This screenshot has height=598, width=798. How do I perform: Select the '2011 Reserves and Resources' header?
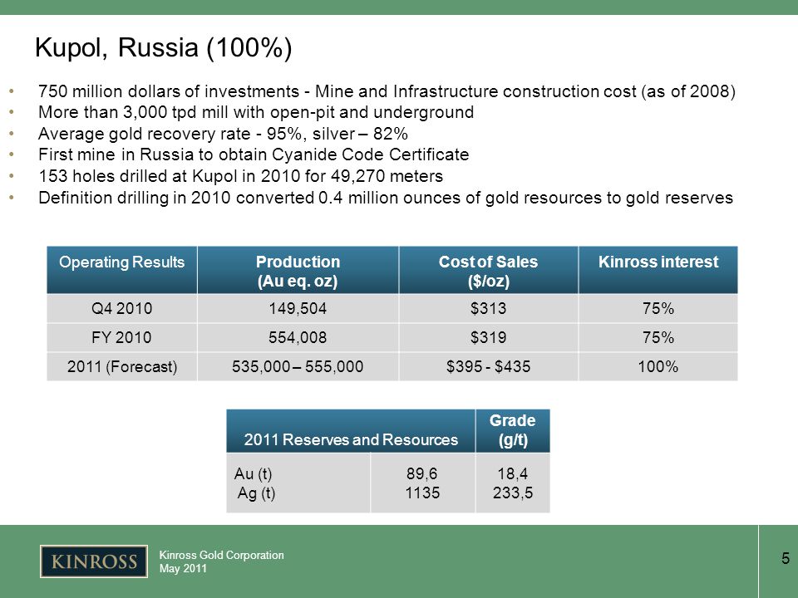(x=351, y=439)
